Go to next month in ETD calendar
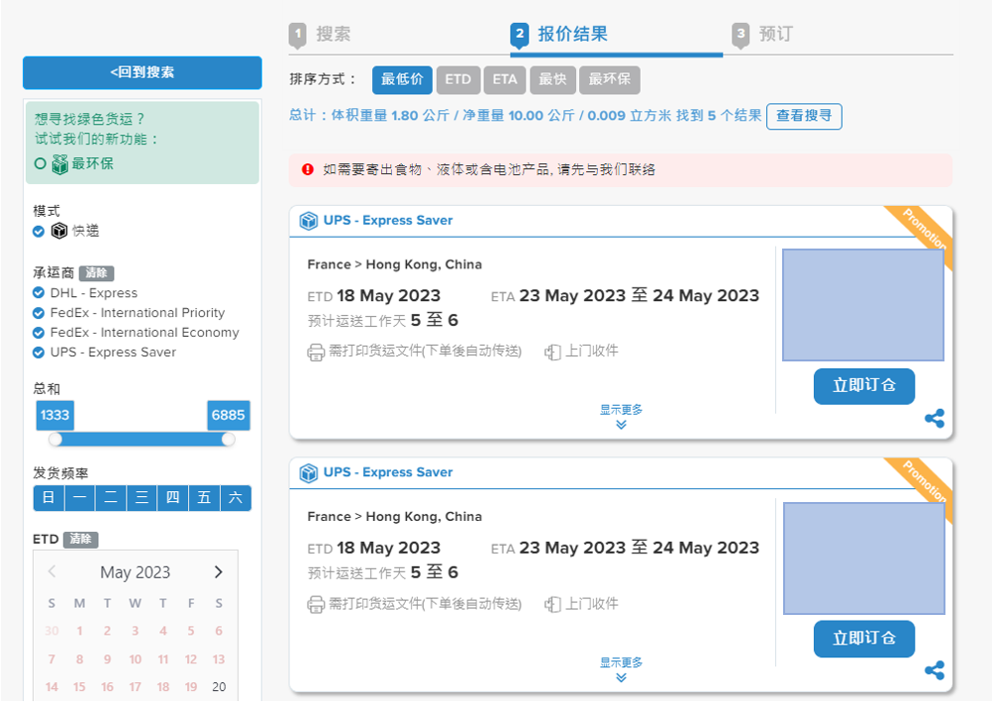This screenshot has width=993, height=708. coord(219,572)
